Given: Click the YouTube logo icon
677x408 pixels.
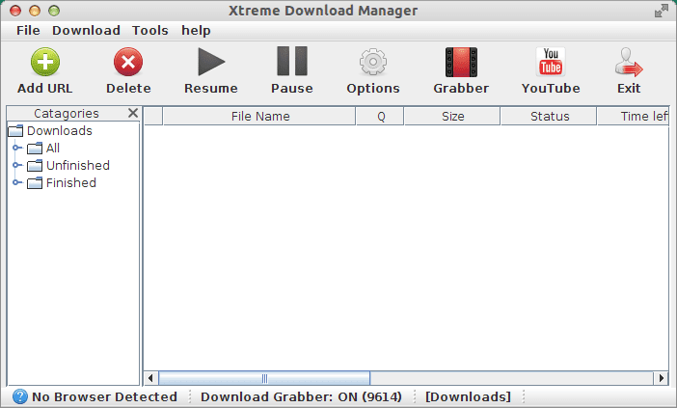Looking at the screenshot, I should point(551,62).
